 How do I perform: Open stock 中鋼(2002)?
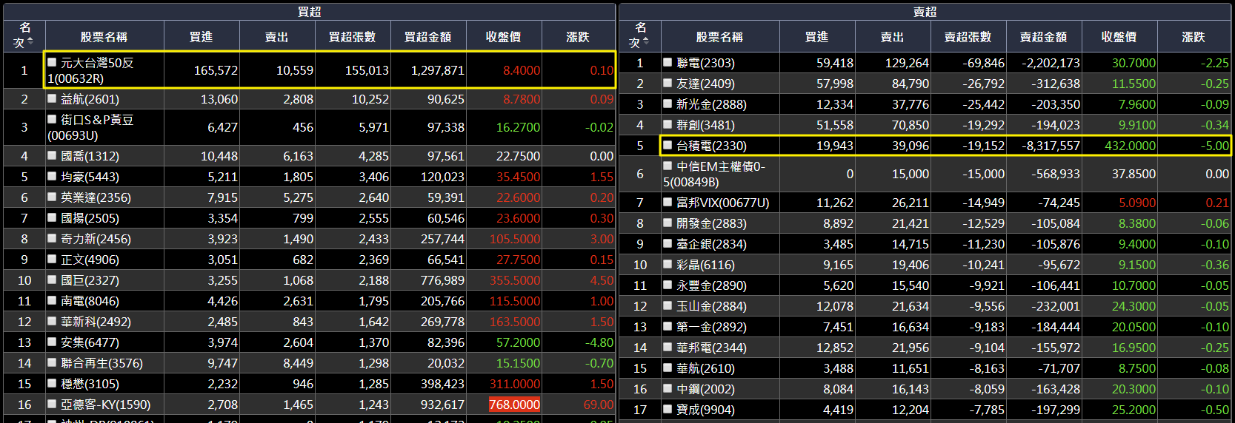pyautogui.click(x=705, y=389)
